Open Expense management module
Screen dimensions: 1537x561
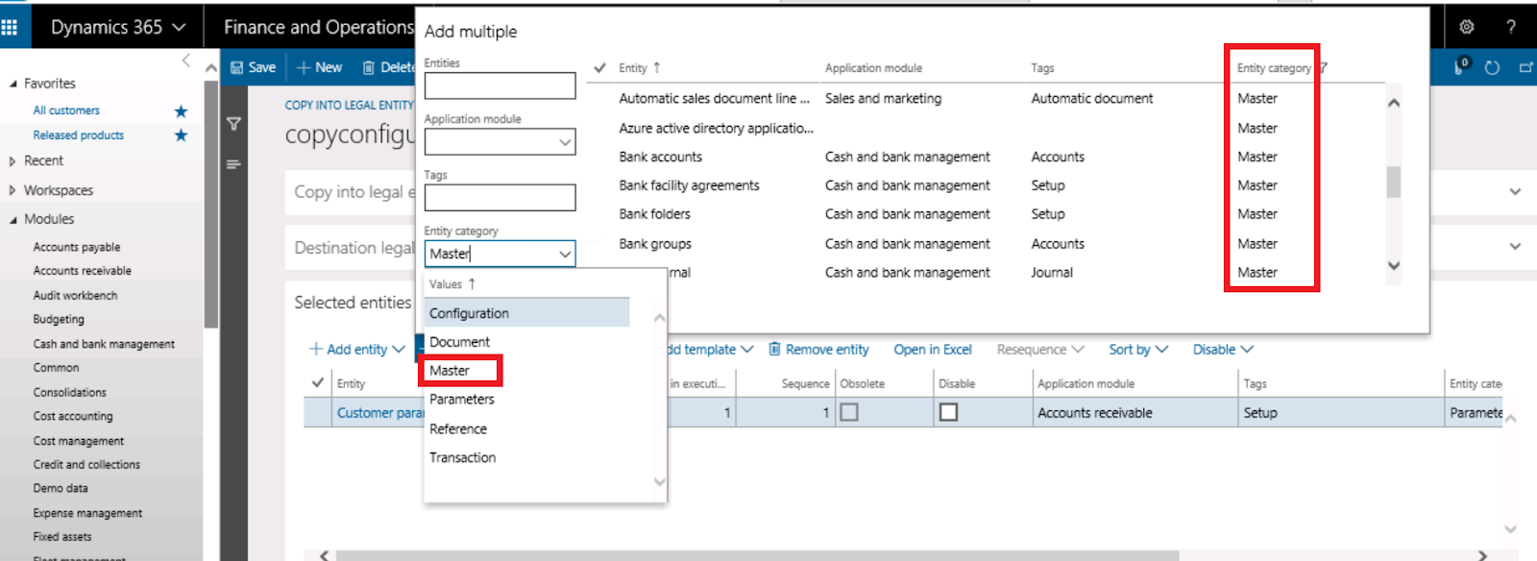87,513
